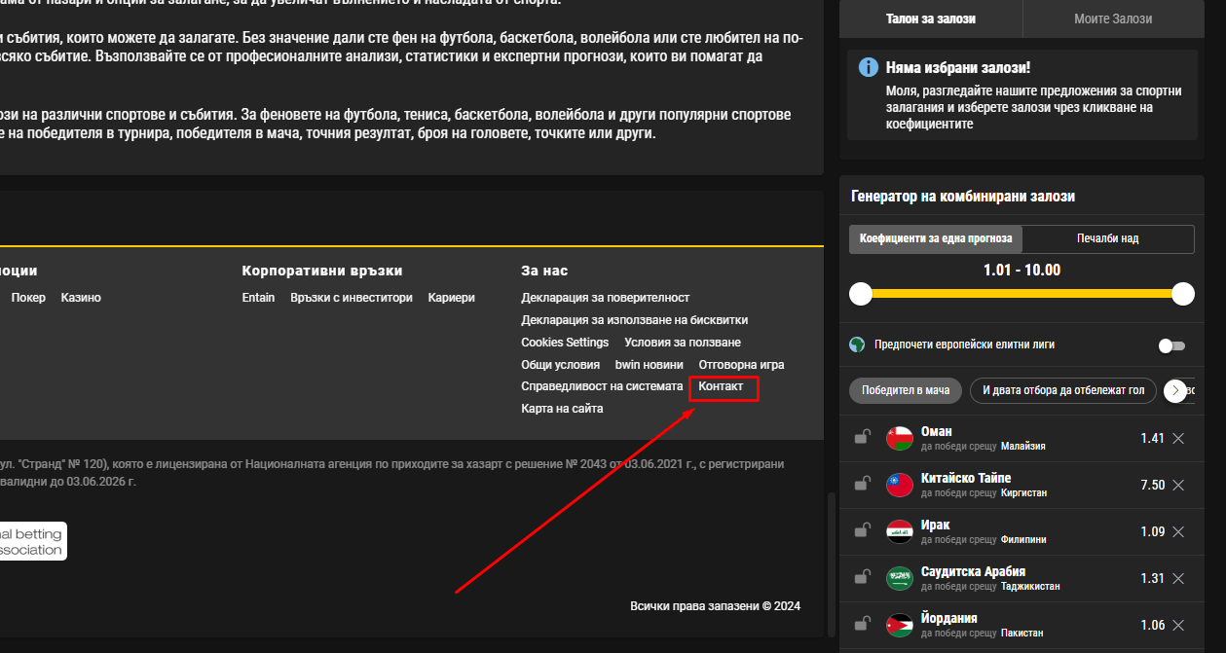Click the 1.41 odds for Оман
This screenshot has width=1226, height=653.
click(1153, 439)
